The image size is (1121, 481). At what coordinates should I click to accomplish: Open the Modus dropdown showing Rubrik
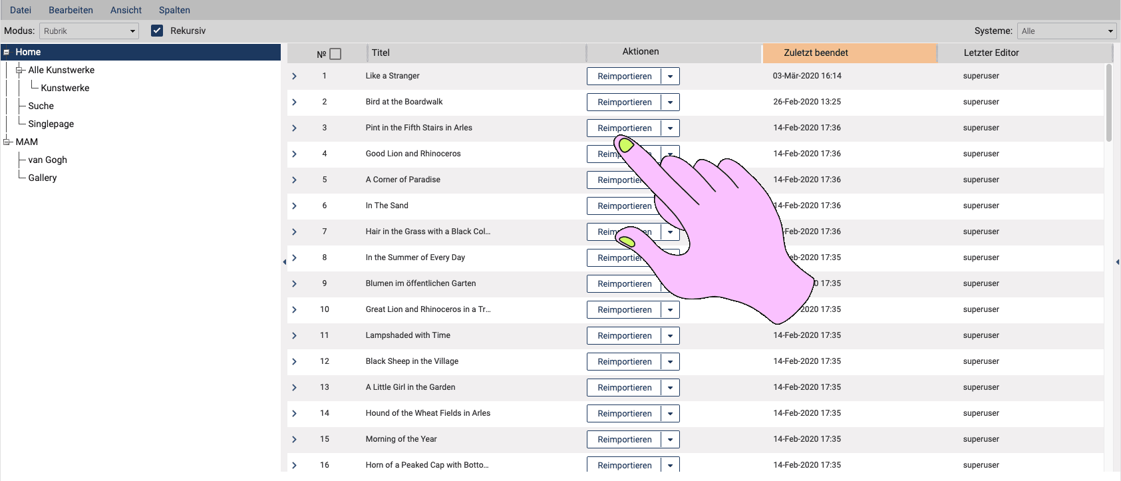[x=89, y=31]
